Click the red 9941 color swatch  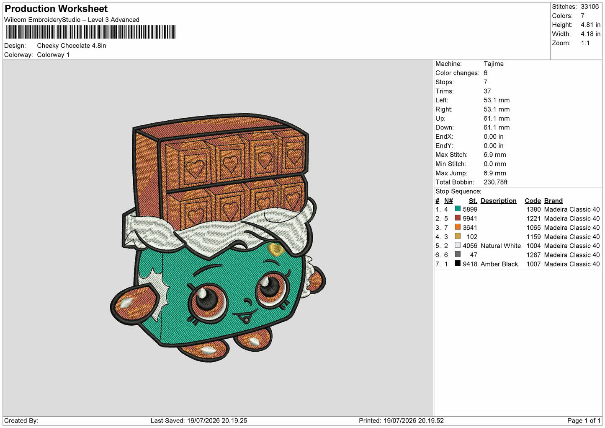click(458, 218)
